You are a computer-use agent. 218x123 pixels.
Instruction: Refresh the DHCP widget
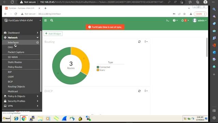coord(139,91)
